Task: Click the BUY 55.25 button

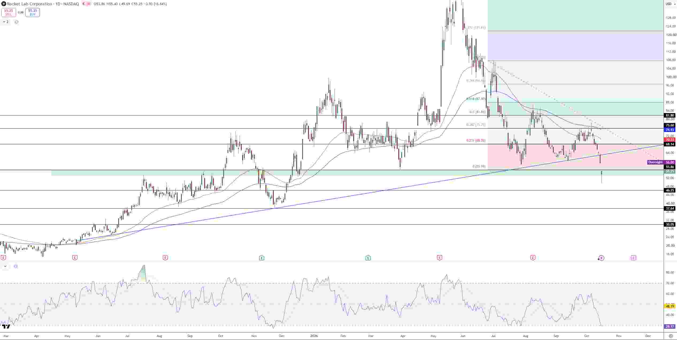Action: (x=33, y=12)
